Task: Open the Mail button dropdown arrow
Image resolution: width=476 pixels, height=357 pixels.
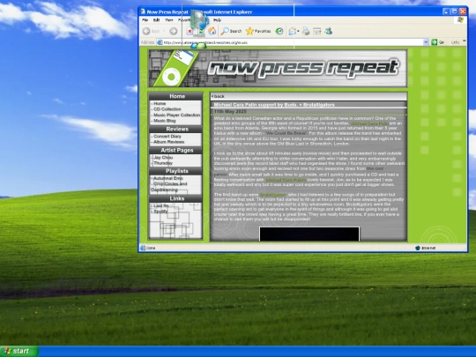Action: (x=298, y=31)
